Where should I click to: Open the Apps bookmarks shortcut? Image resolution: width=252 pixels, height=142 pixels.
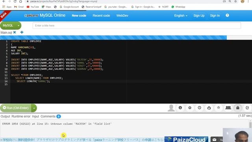(7, 7)
